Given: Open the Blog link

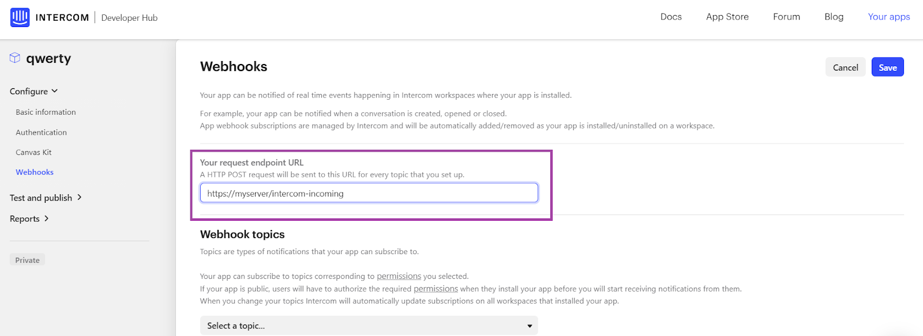Looking at the screenshot, I should coord(834,17).
